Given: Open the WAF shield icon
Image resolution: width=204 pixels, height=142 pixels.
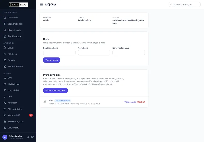Looking at the screenshot, I should coord(5,78).
